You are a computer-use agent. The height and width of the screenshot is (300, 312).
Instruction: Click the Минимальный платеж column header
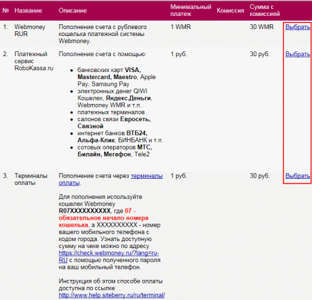pyautogui.click(x=191, y=10)
